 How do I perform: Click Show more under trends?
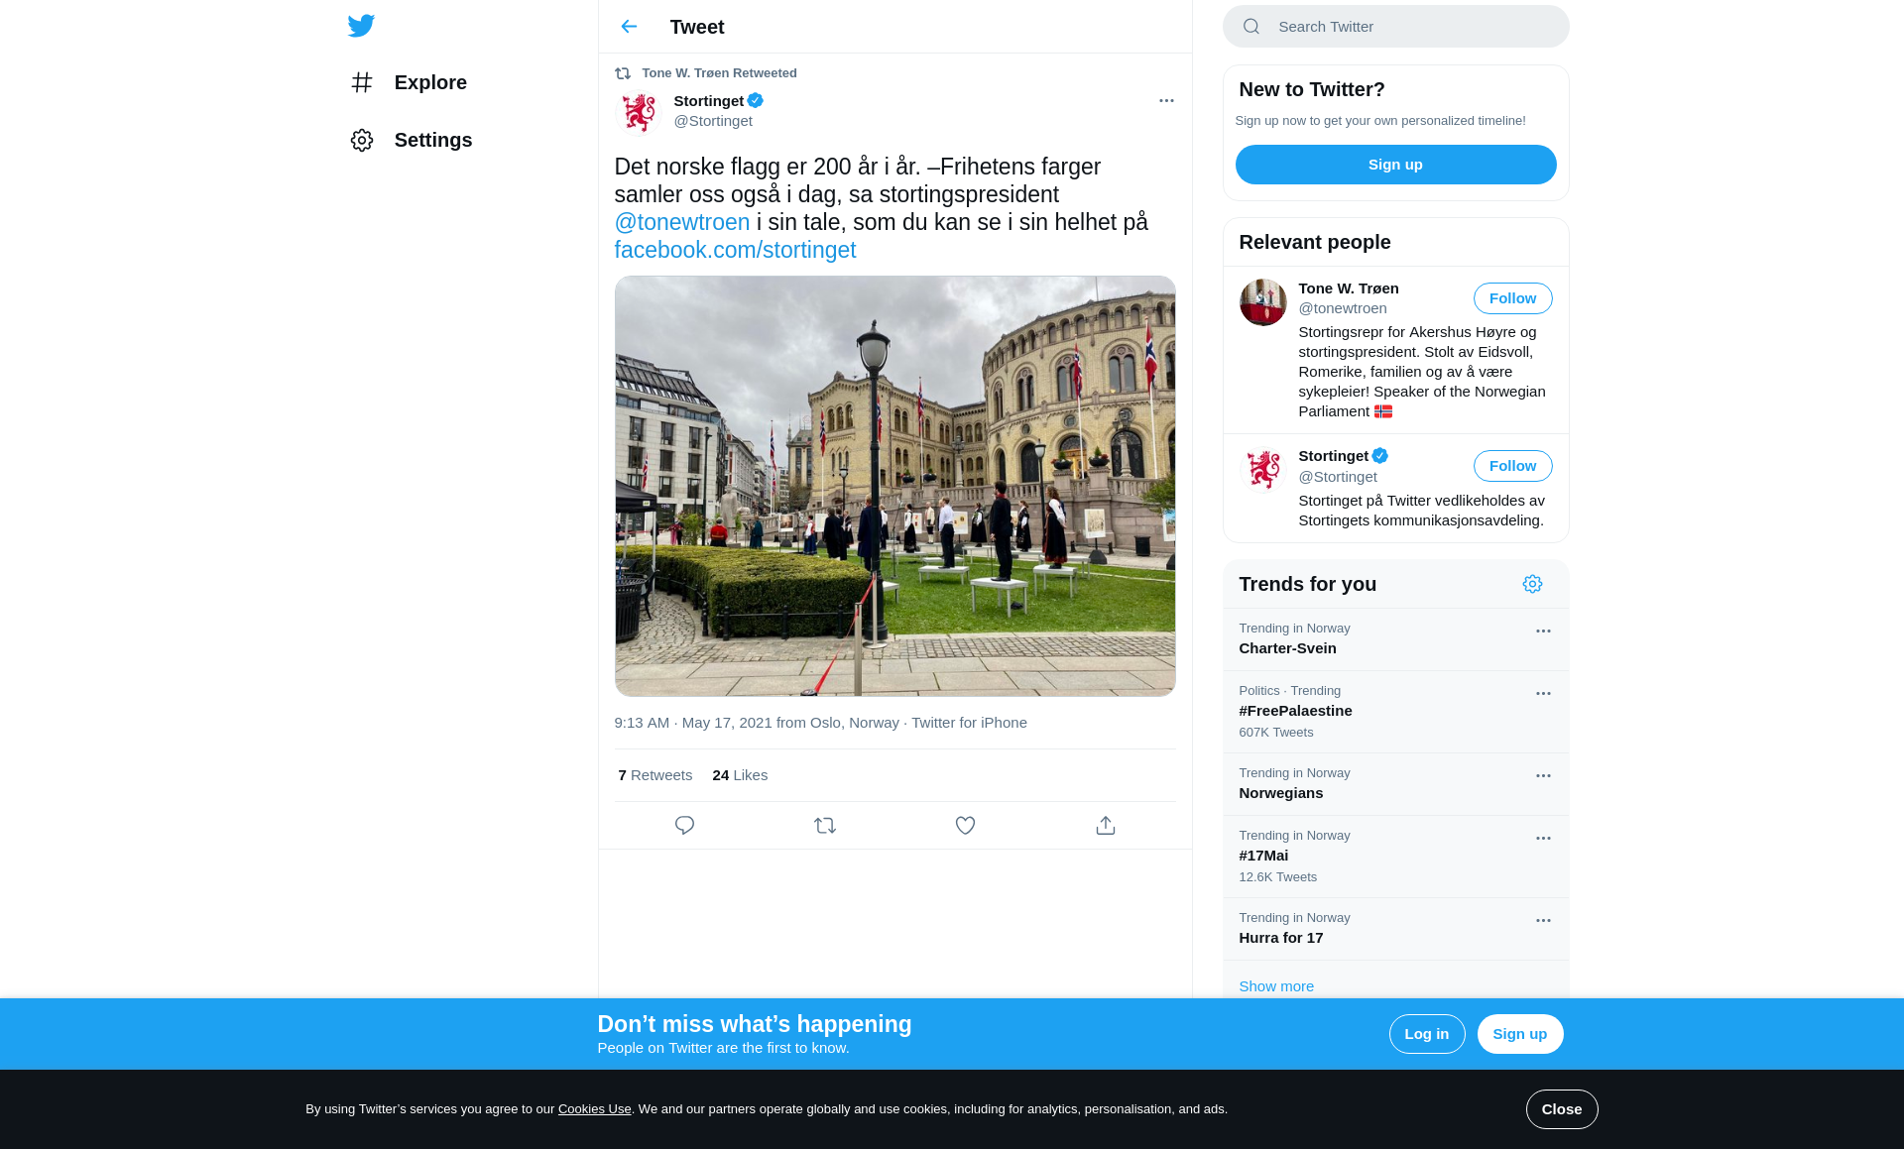click(1275, 986)
